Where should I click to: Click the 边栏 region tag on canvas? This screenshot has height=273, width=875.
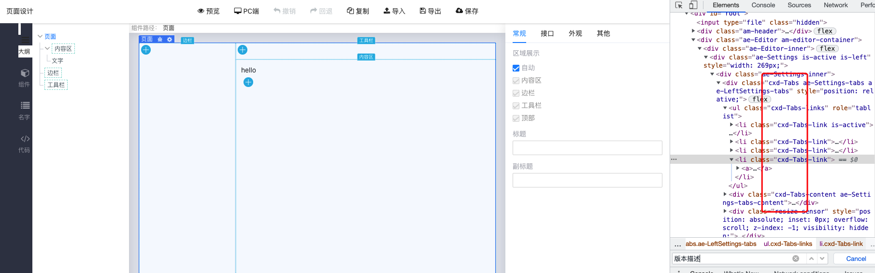coord(187,41)
